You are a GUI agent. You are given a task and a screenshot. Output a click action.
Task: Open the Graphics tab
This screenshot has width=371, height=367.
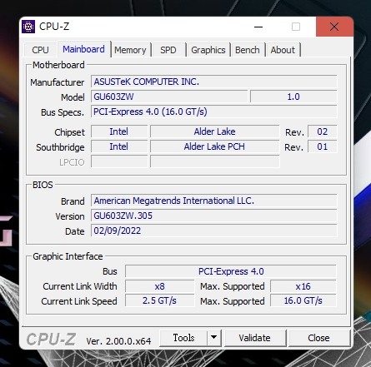tap(208, 50)
